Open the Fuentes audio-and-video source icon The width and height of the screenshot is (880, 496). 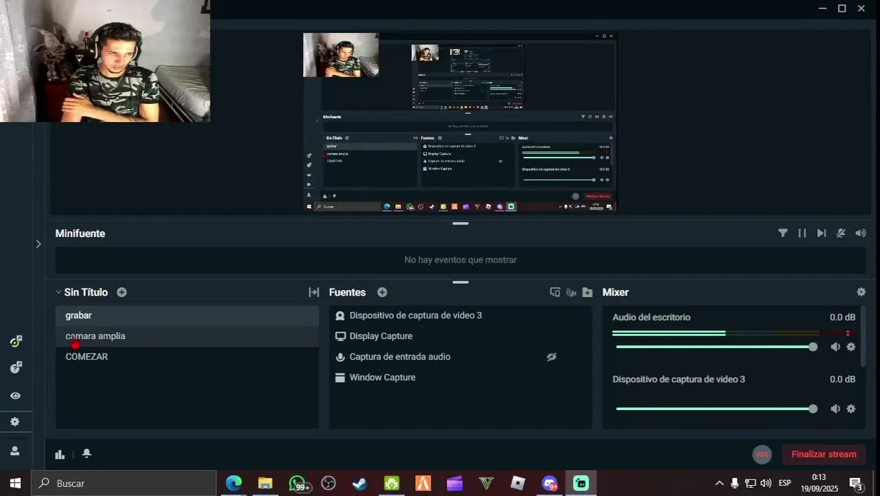[x=571, y=292]
